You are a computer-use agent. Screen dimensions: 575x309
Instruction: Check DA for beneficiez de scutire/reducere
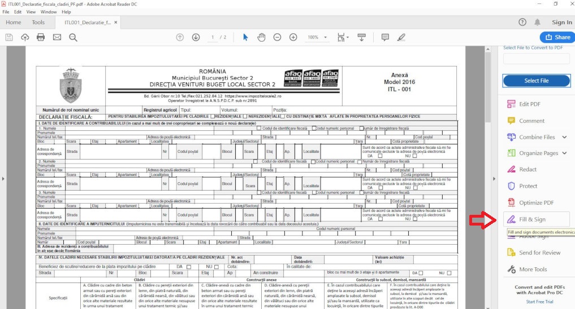pos(188,267)
